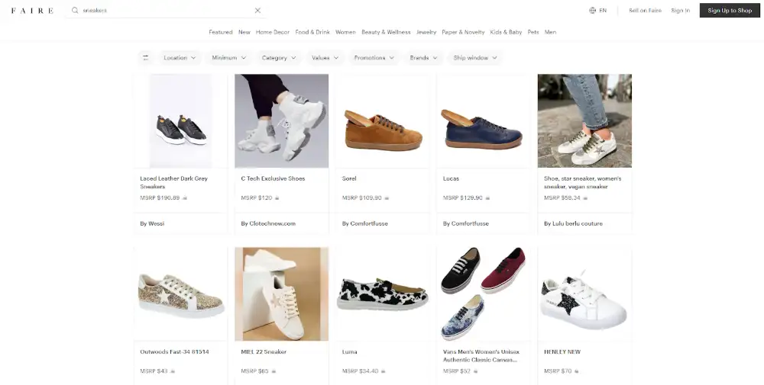Click Sign Up to Shop button
This screenshot has height=385, width=764.
point(730,10)
